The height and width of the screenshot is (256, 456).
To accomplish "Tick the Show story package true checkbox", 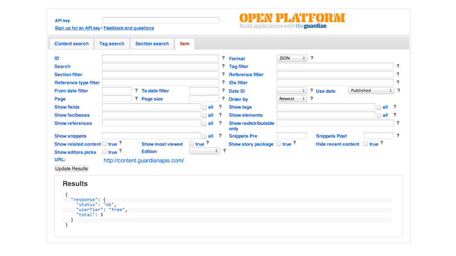I will [x=279, y=144].
